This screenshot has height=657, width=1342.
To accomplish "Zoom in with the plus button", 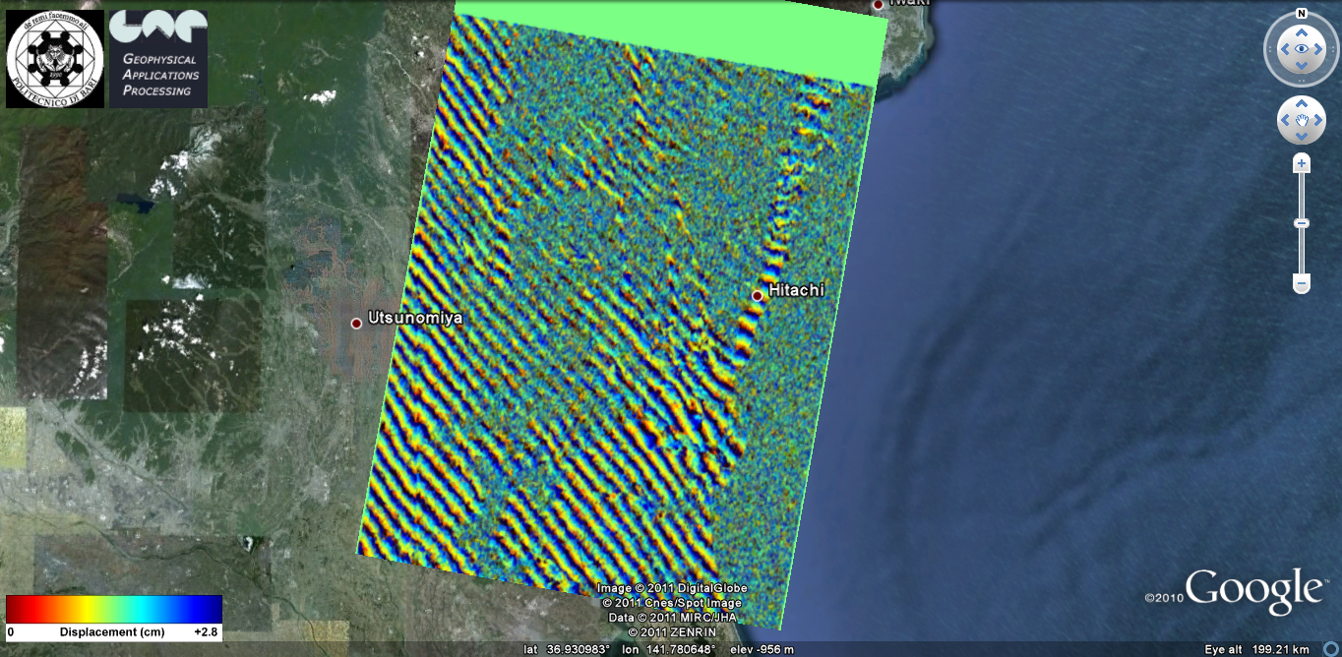I will 1301,163.
